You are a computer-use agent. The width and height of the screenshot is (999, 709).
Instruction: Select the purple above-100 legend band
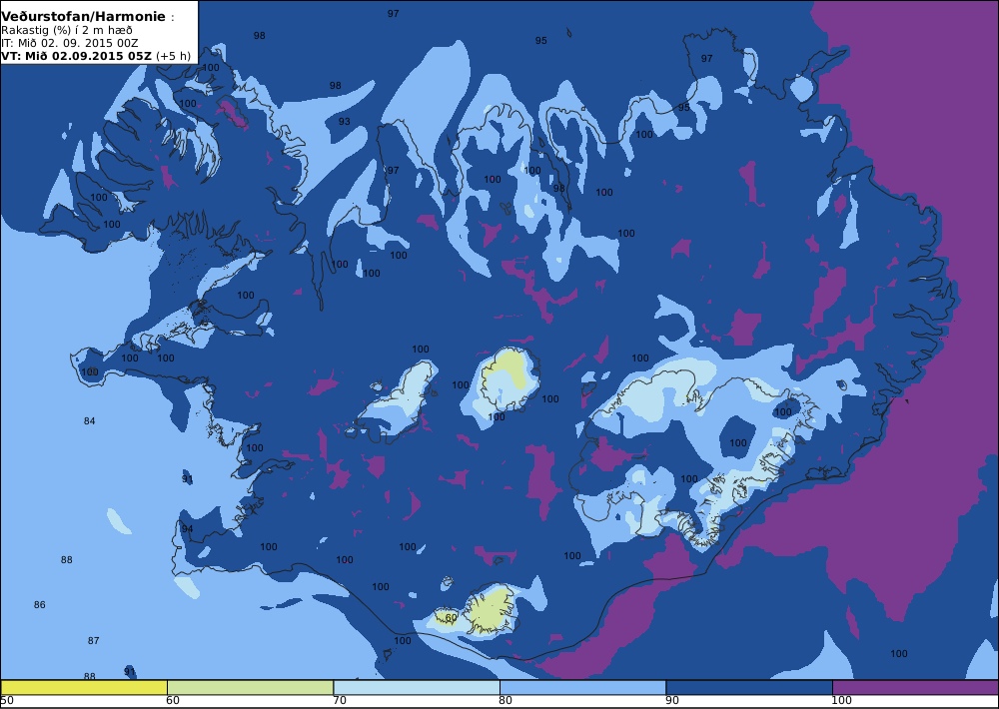pyautogui.click(x=915, y=687)
